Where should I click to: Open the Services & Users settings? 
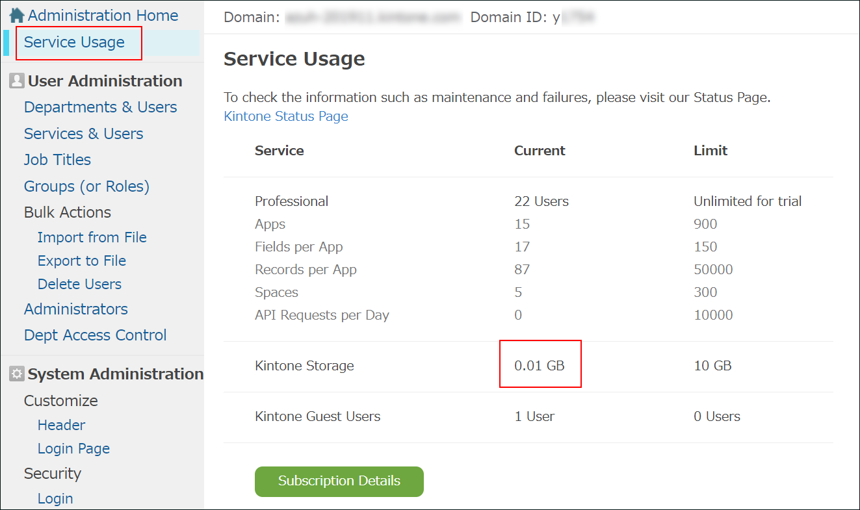click(83, 133)
